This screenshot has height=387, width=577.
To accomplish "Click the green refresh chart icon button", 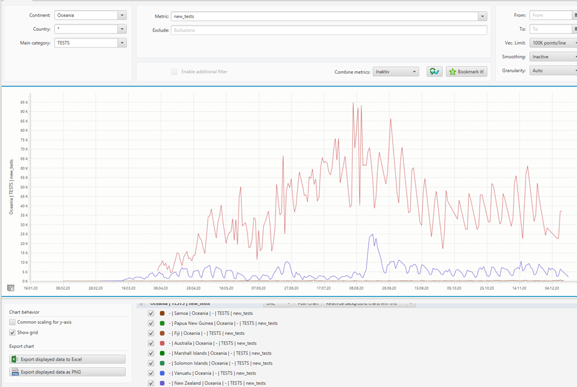I will (434, 72).
